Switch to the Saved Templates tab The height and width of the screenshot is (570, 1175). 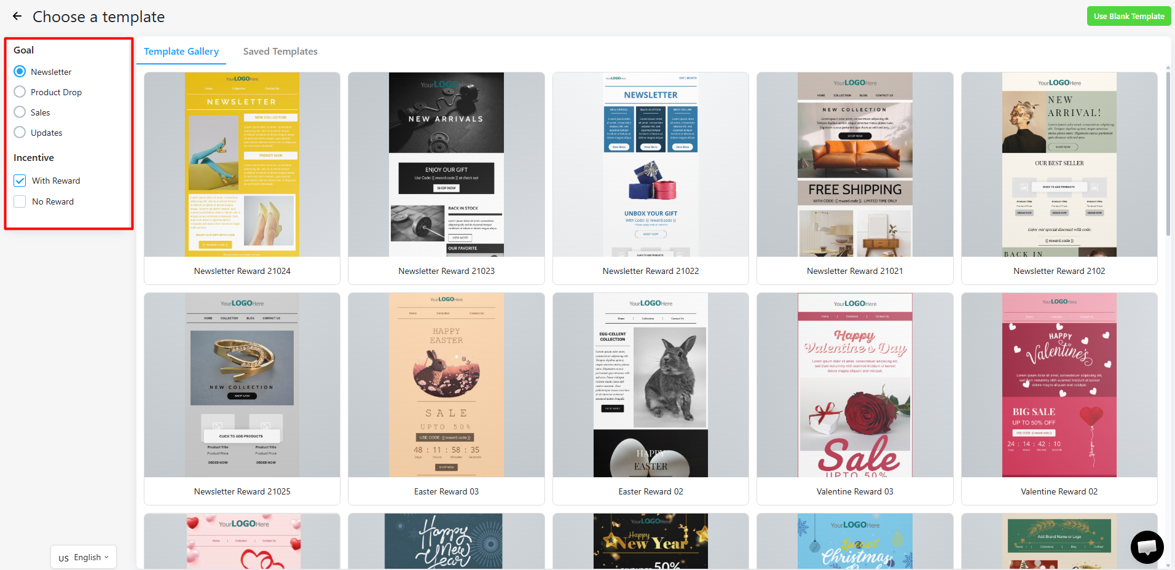[280, 52]
